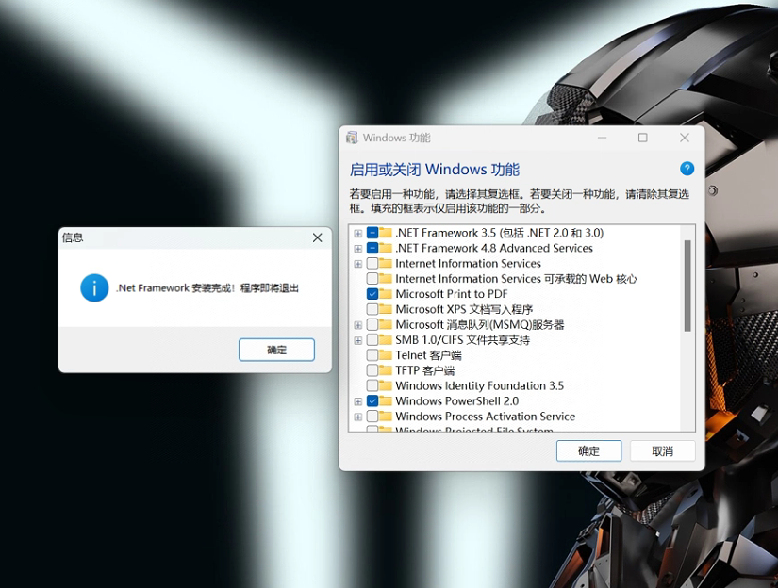This screenshot has width=778, height=588.
Task: Uncheck Windows PowerShell 2.0
Action: [x=372, y=400]
